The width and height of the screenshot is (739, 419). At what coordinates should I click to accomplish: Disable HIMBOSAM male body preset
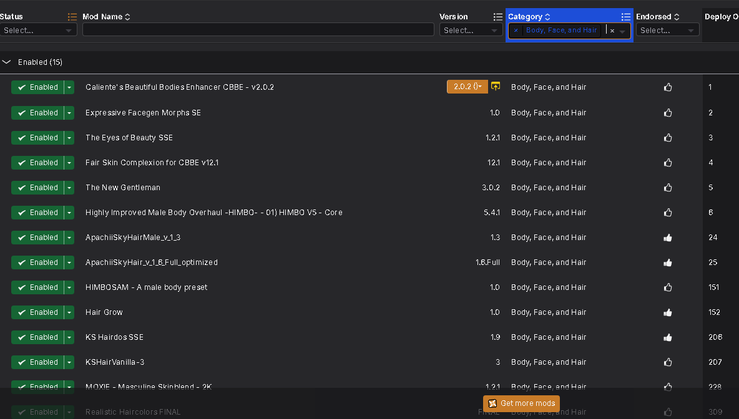pyautogui.click(x=37, y=287)
